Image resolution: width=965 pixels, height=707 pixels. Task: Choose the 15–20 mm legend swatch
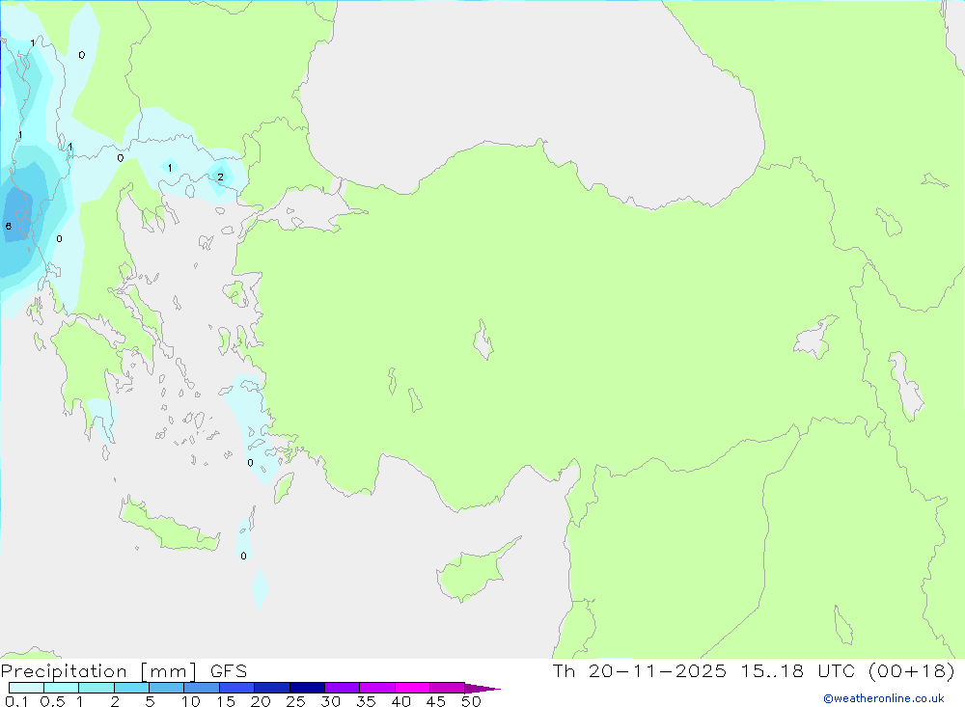pyautogui.click(x=236, y=688)
